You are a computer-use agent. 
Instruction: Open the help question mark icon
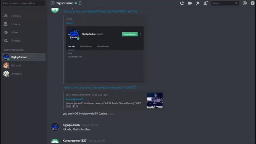click(x=252, y=3)
